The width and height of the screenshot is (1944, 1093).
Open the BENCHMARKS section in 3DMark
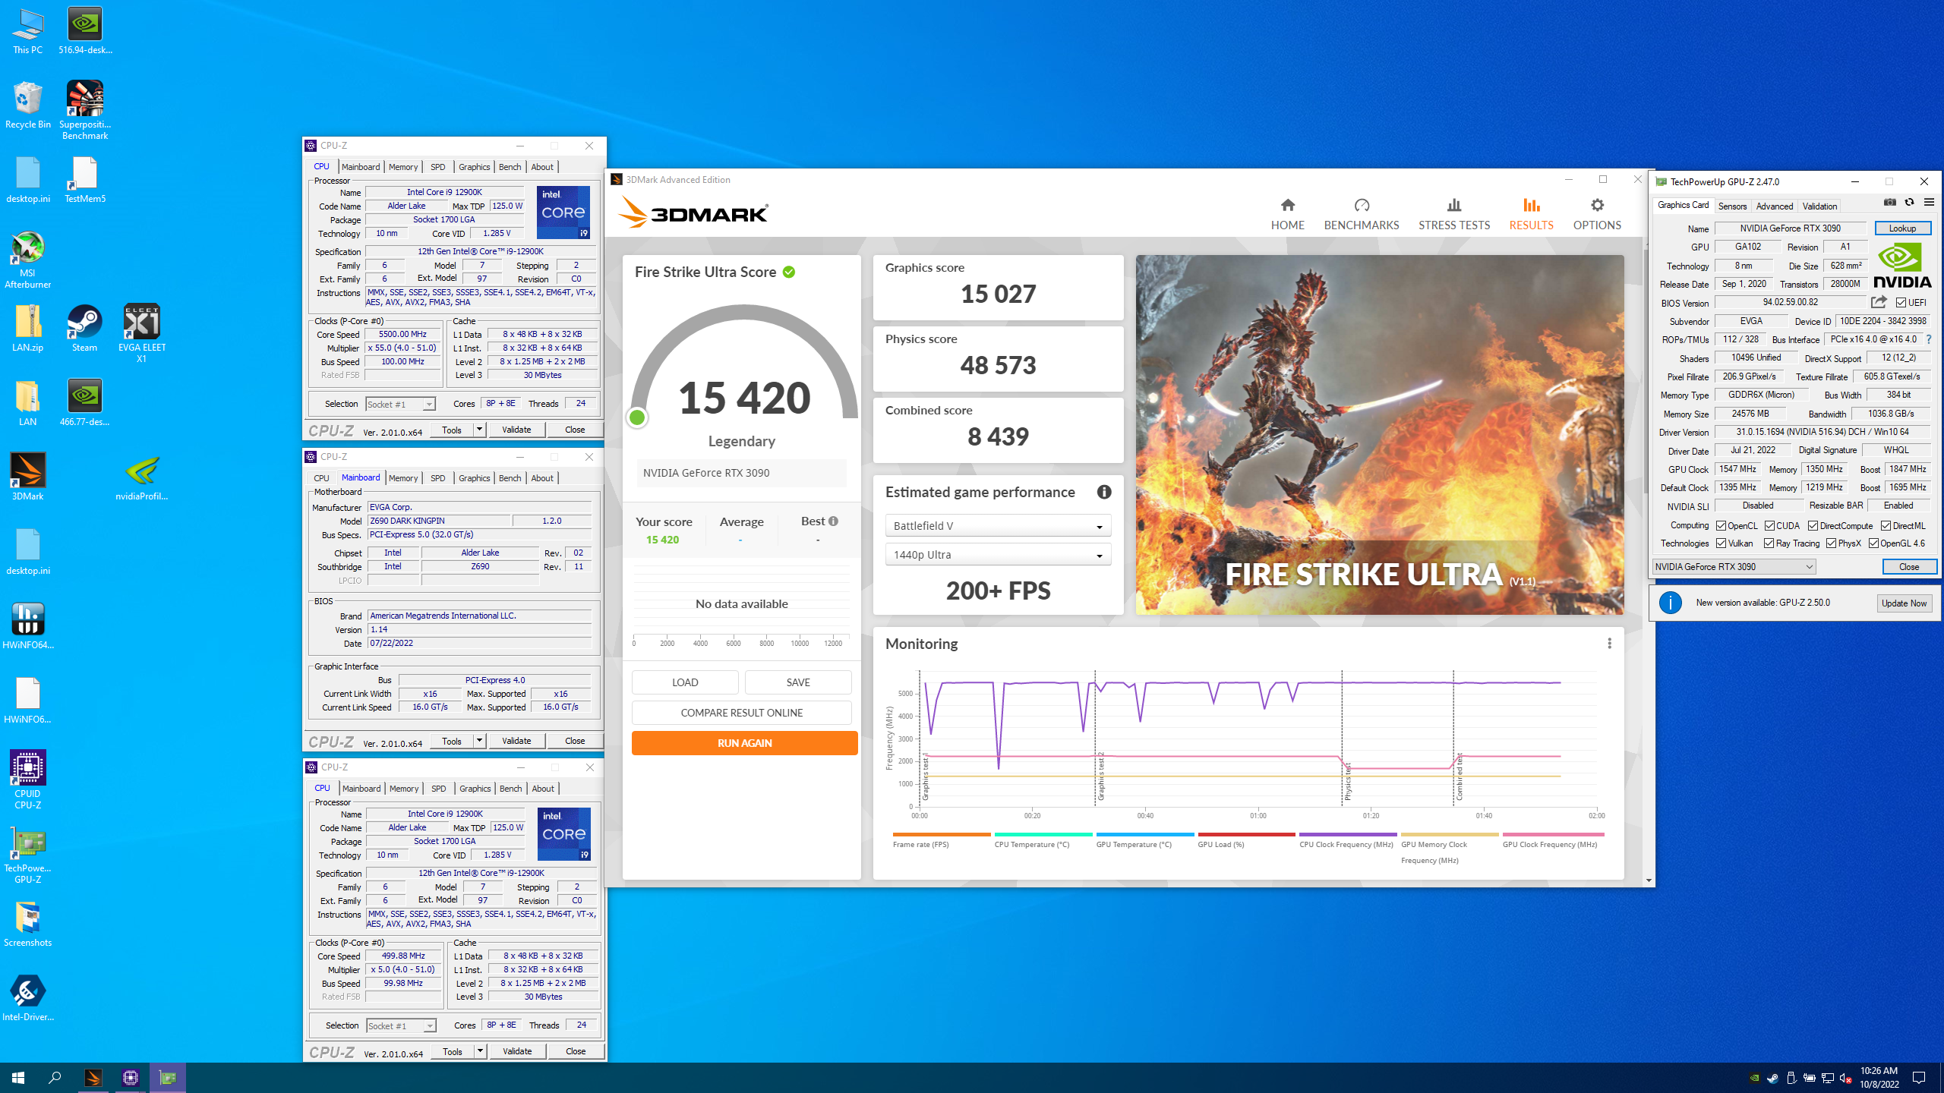[1361, 214]
